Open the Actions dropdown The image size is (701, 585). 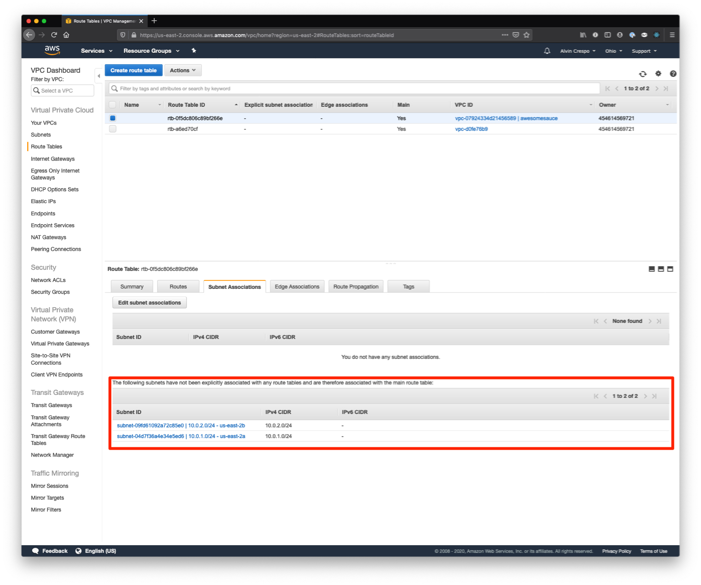(x=182, y=70)
